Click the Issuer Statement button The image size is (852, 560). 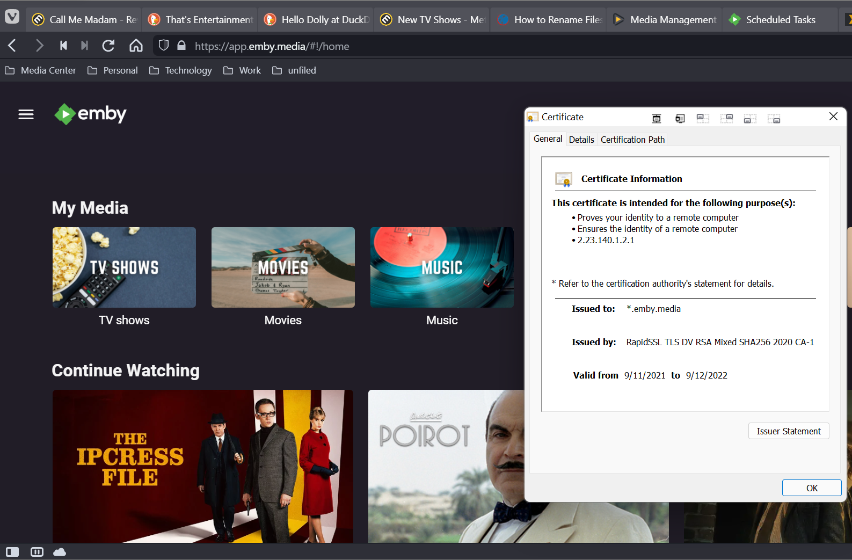pos(788,431)
